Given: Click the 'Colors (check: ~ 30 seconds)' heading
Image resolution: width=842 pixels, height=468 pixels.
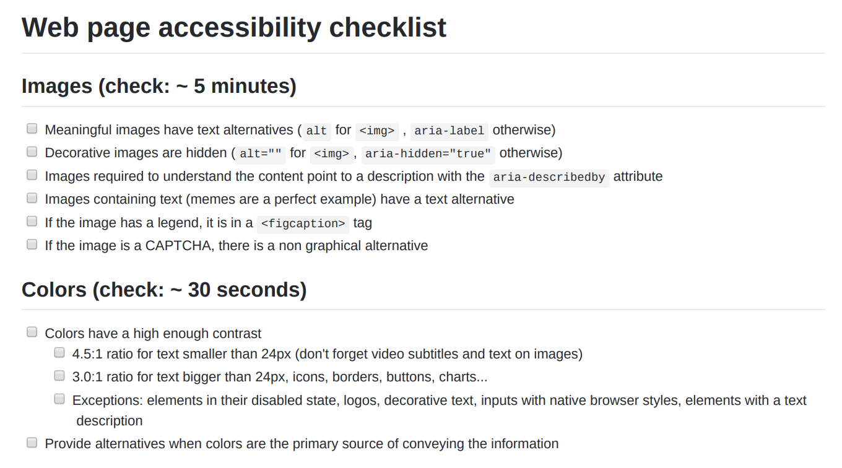Looking at the screenshot, I should coord(163,290).
